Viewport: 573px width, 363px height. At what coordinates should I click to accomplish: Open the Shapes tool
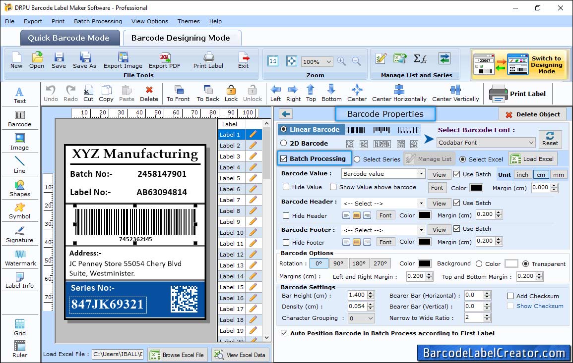(20, 189)
